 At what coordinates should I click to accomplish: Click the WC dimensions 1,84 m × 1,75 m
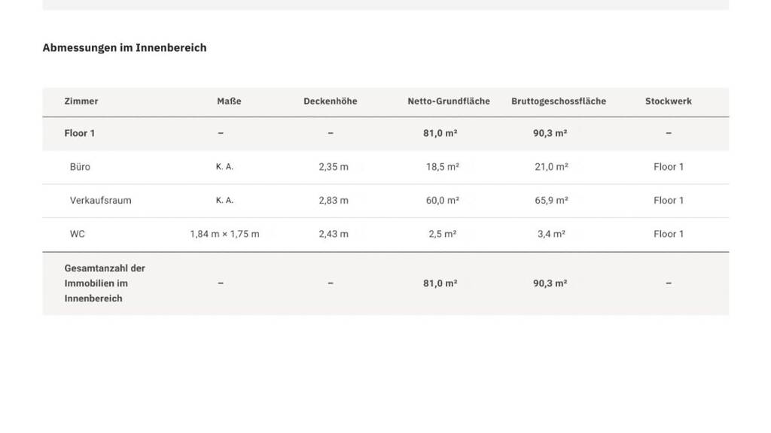click(x=224, y=234)
